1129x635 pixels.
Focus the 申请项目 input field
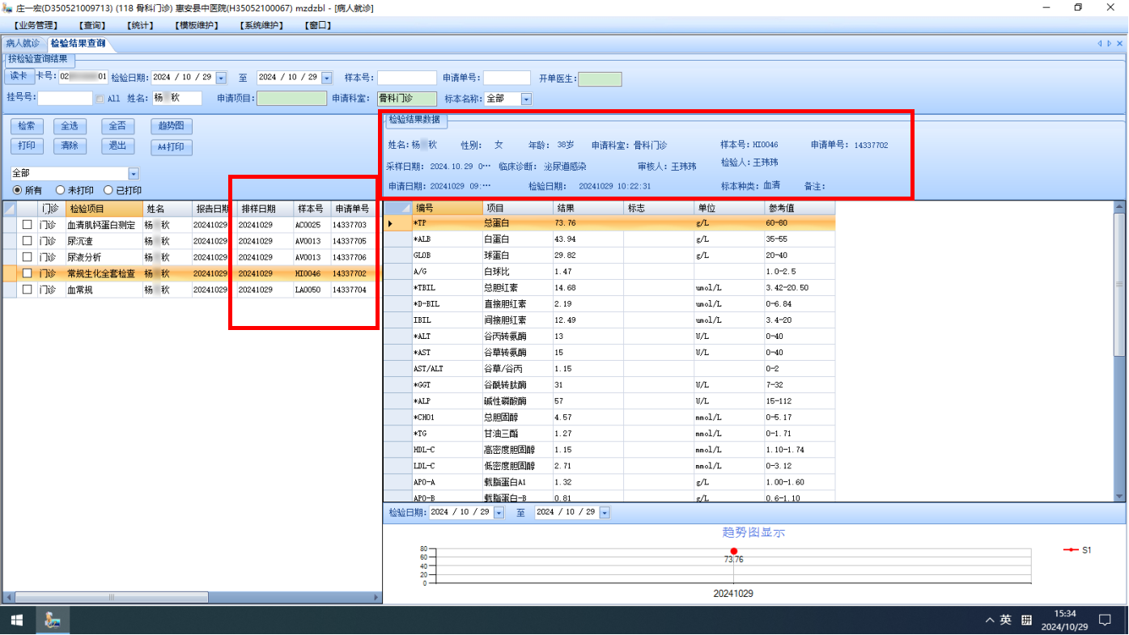click(x=291, y=99)
